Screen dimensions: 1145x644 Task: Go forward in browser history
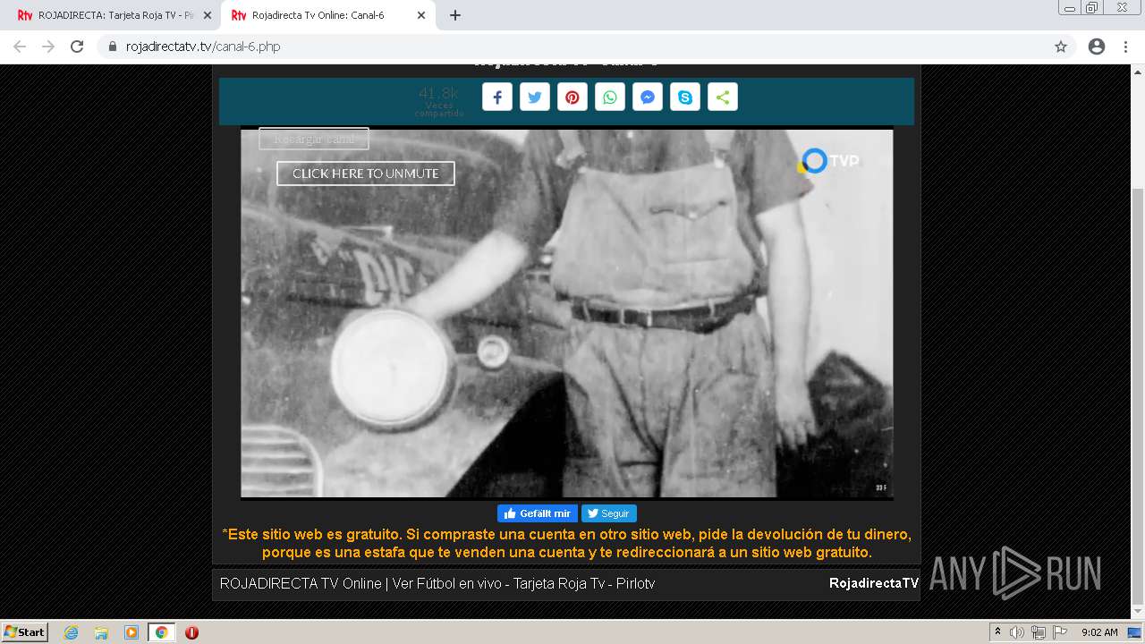[48, 47]
